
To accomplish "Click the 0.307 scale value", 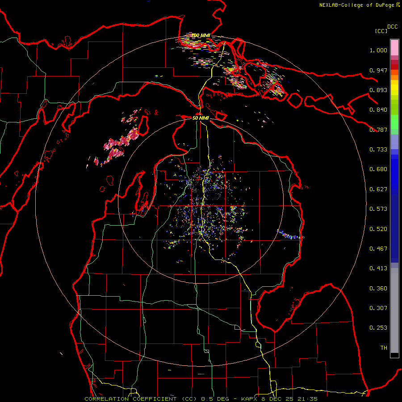I will (x=378, y=308).
